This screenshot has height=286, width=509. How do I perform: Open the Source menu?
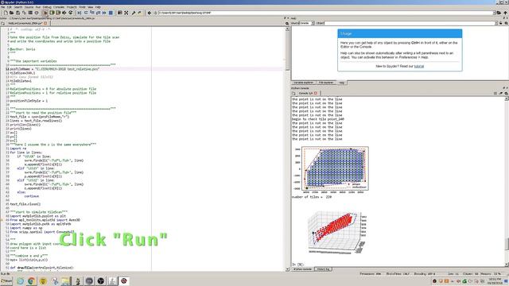pyautogui.click(x=29, y=7)
